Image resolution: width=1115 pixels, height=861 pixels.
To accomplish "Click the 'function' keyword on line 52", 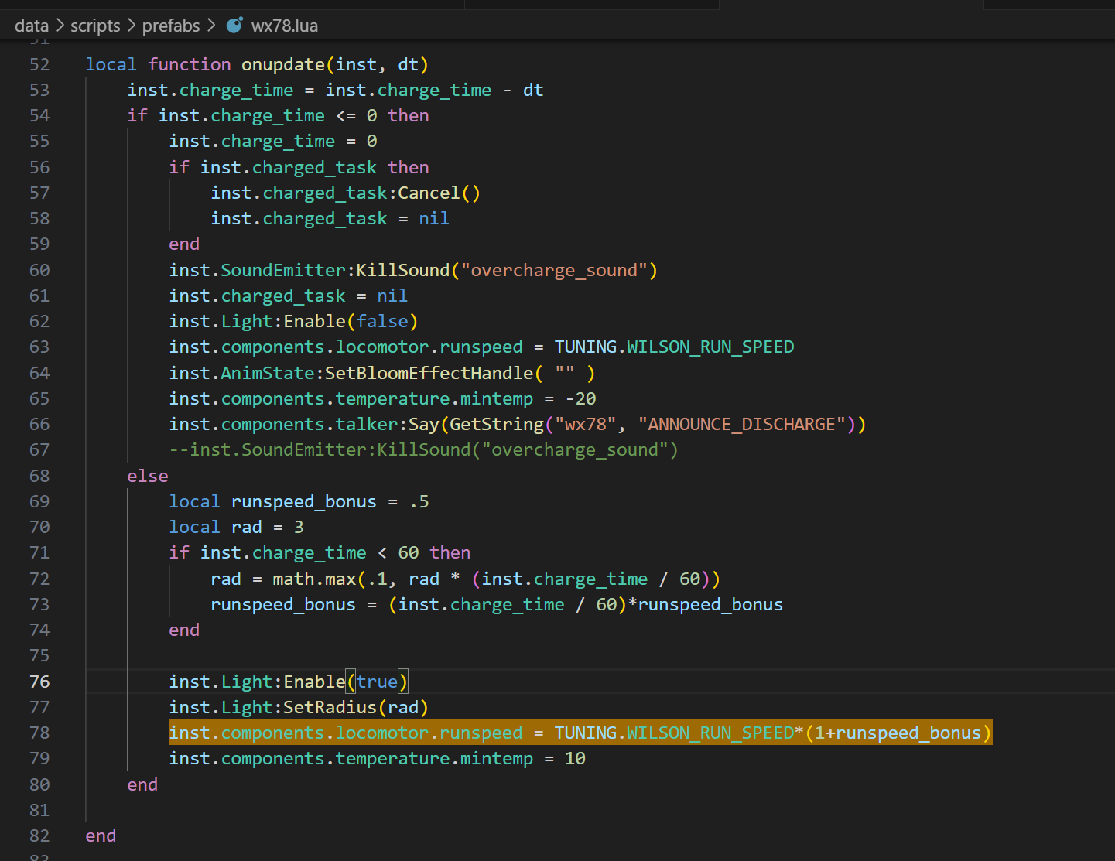I will coord(190,64).
